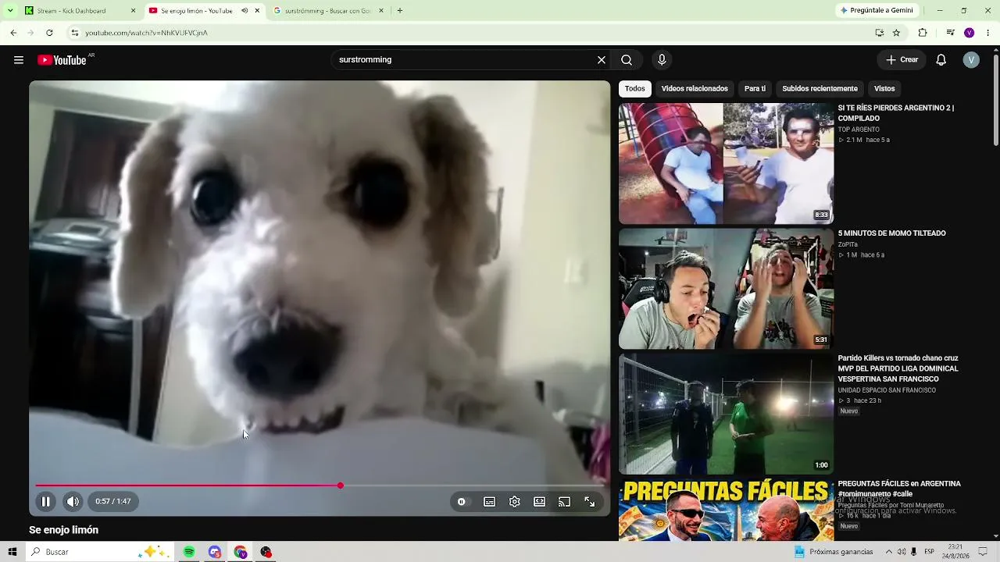The image size is (1000, 562).
Task: Select the Vistos filter chip
Action: [884, 89]
